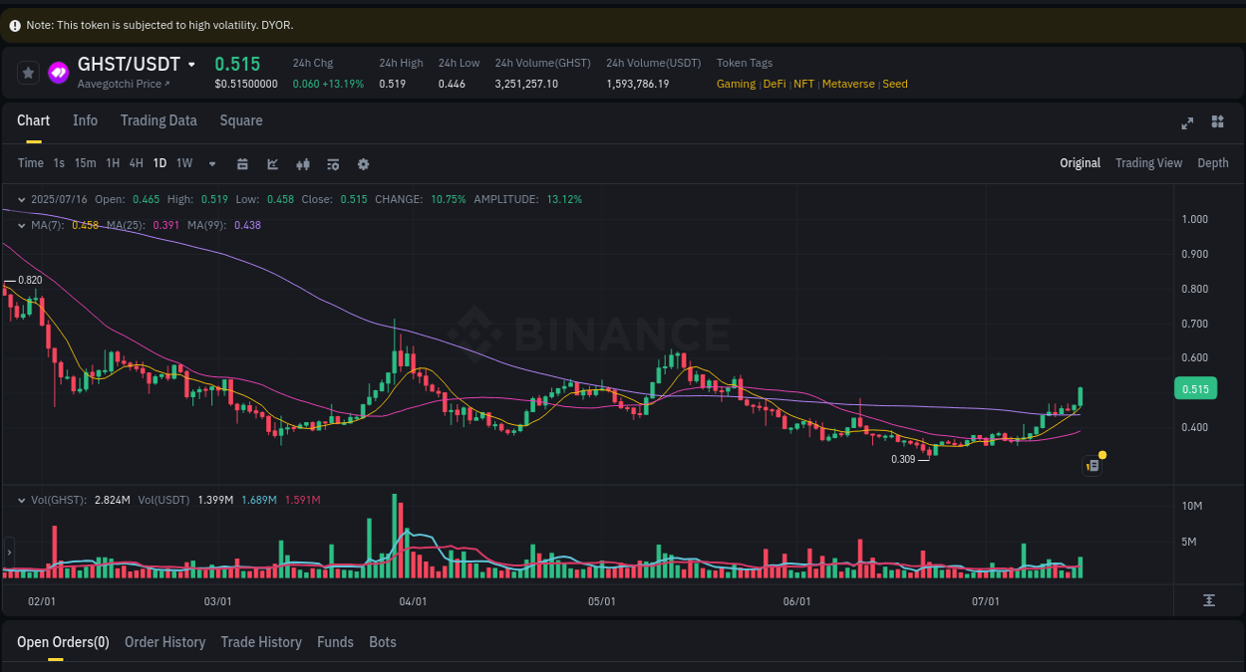The height and width of the screenshot is (672, 1246).
Task: Click the volume bottom indicator icon
Action: click(x=1209, y=600)
